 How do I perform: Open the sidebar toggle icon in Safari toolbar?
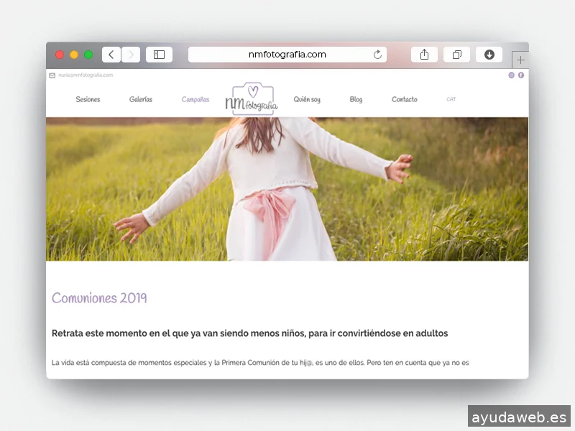[158, 54]
